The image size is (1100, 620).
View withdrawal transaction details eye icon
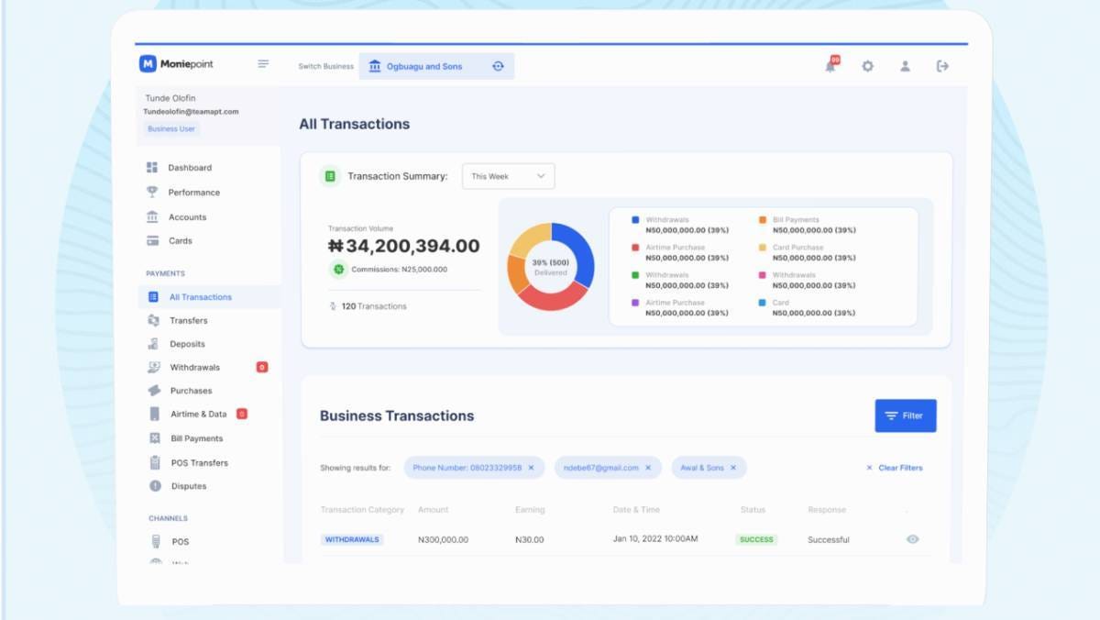point(912,539)
